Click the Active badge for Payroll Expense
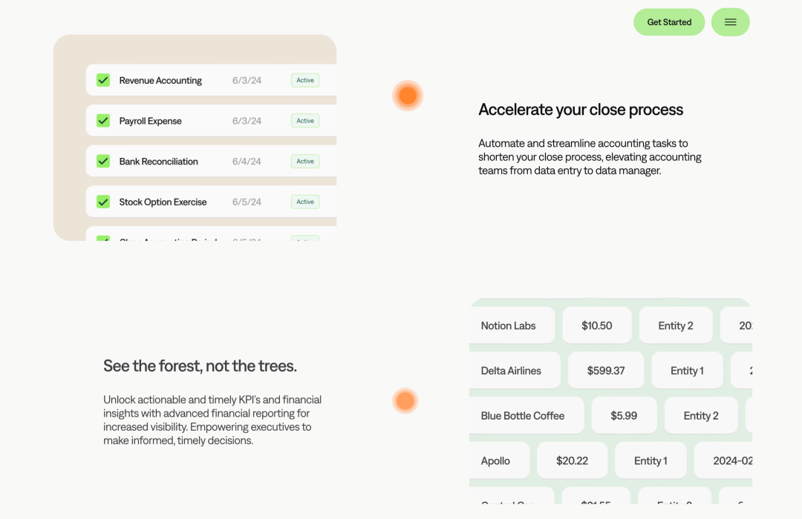 [305, 121]
